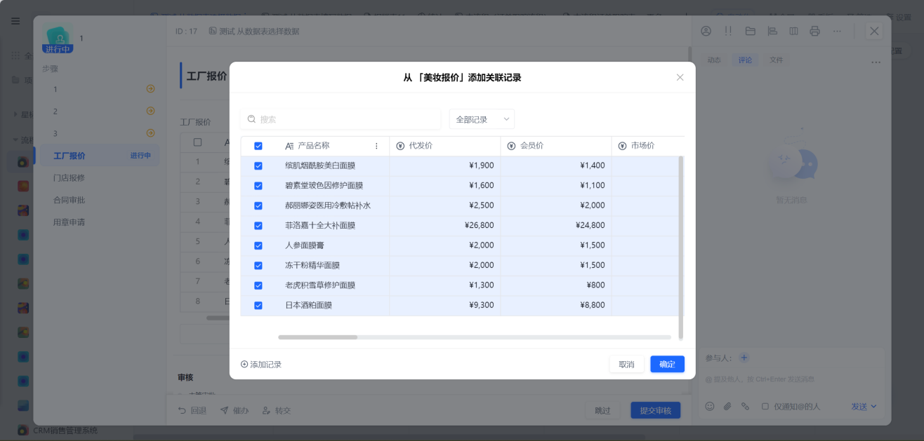Focus the comment box mentioning Ctrl+Enter
Screen dimensions: 924x441
click(791, 379)
